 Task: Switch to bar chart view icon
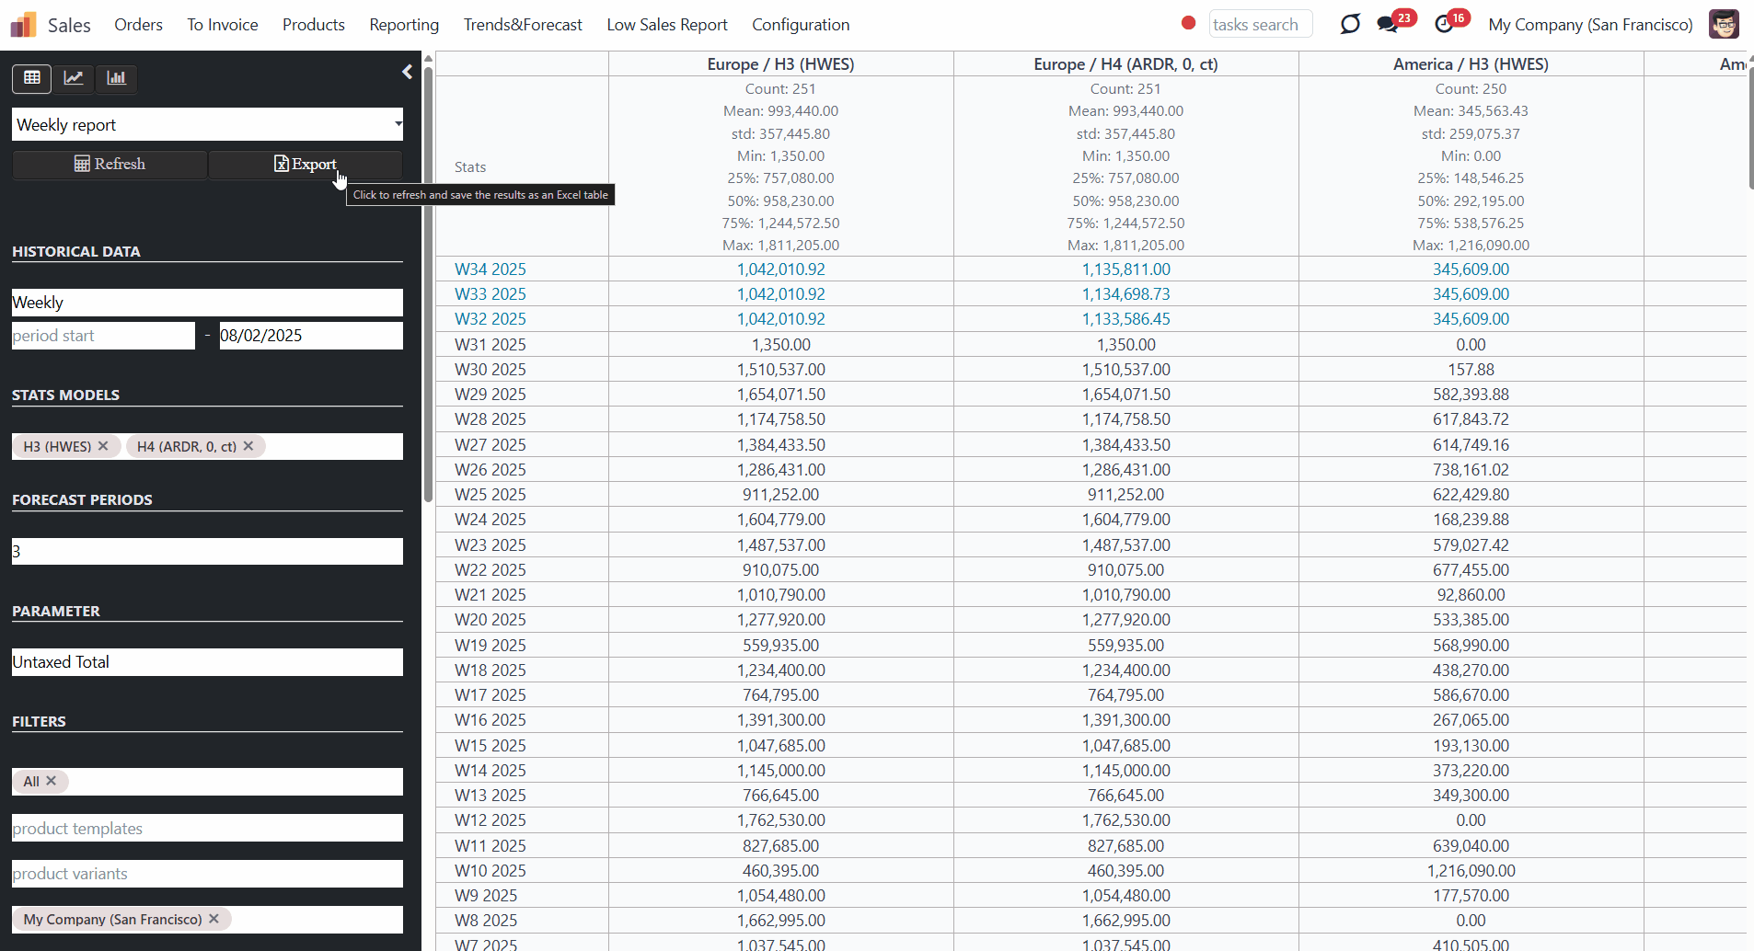tap(116, 78)
